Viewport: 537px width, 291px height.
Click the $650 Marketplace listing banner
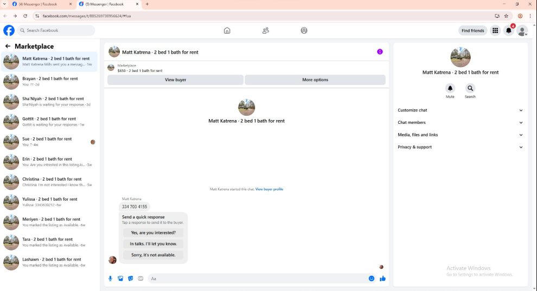(247, 68)
